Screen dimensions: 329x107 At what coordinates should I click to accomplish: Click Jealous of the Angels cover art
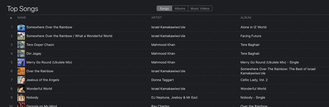coord(21,80)
